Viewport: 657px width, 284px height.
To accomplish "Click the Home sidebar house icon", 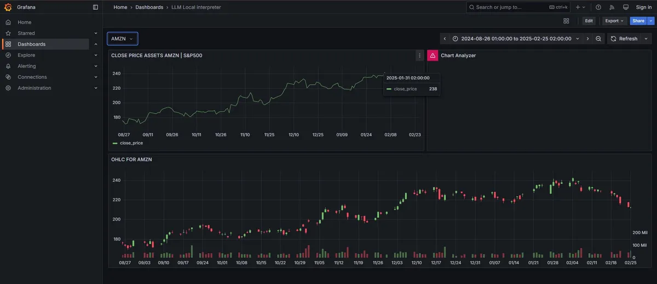I will click(8, 22).
